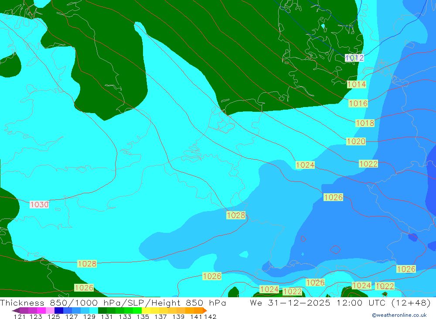436x319 pixels.
Task: Click the legend value 137
Action: point(160,316)
